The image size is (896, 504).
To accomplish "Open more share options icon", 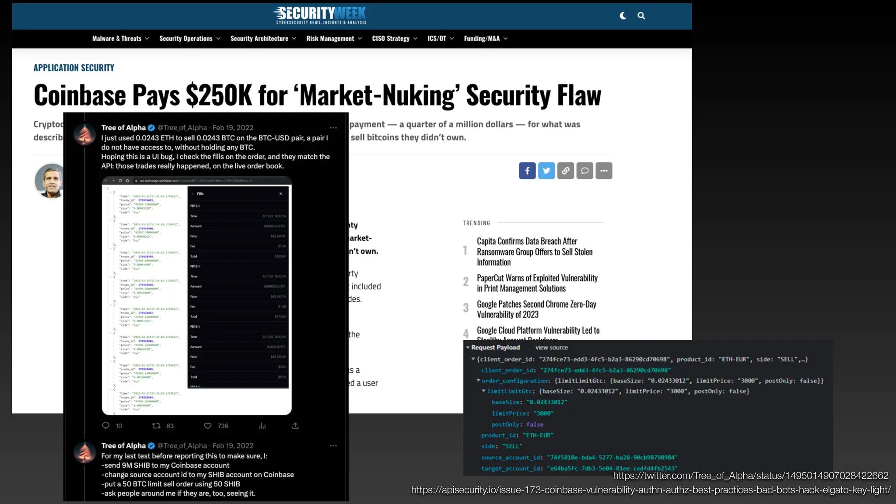I will coord(604,171).
